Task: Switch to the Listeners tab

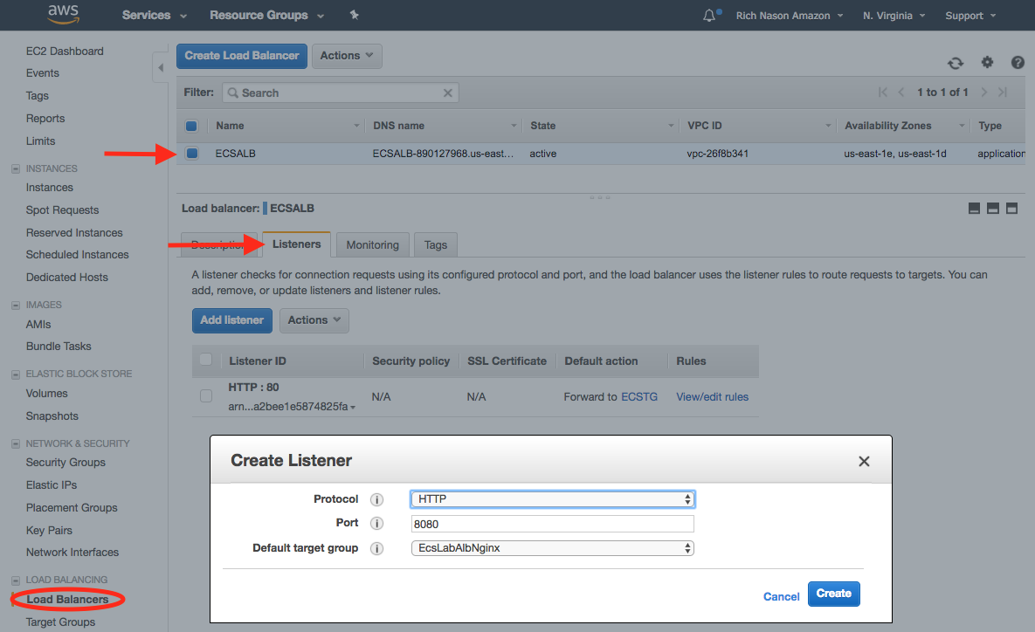Action: tap(296, 244)
